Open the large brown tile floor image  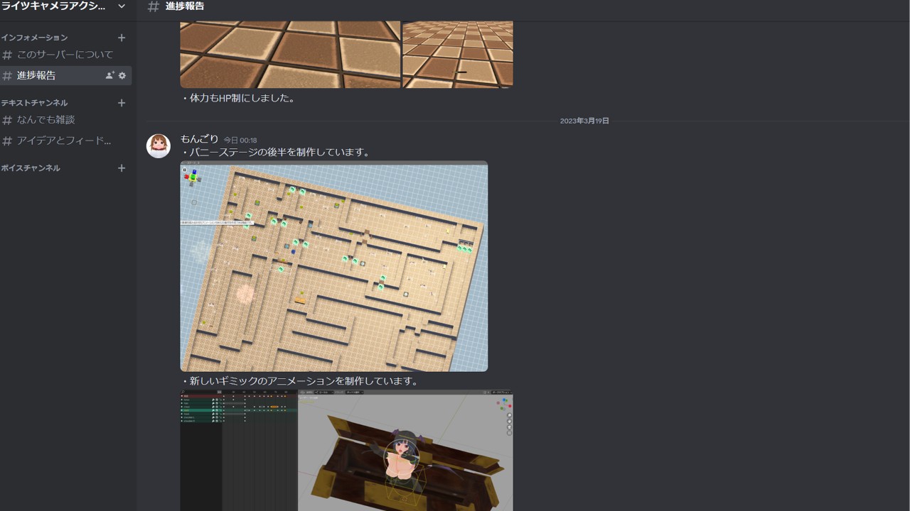click(x=290, y=54)
